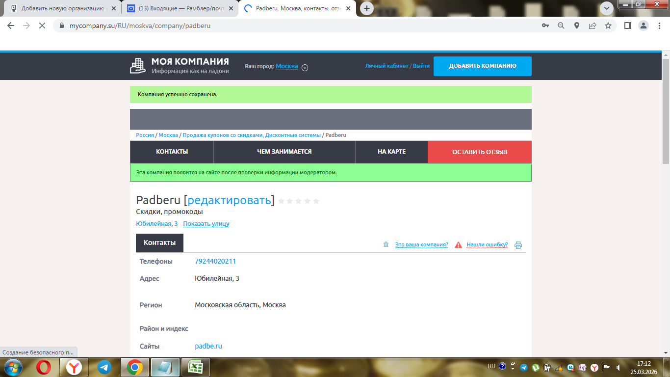
Task: Stop loading the current page
Action: 42,26
